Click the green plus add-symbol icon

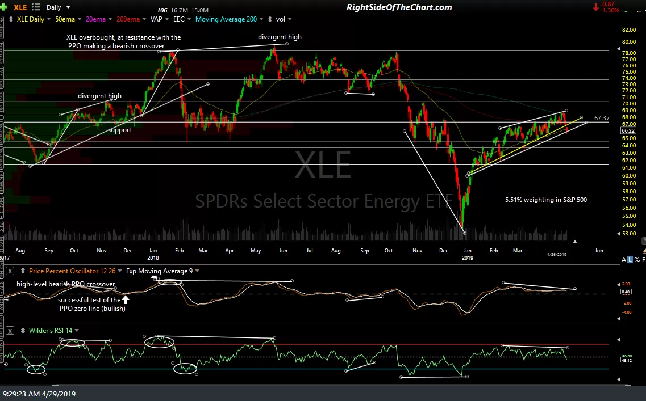[4, 7]
